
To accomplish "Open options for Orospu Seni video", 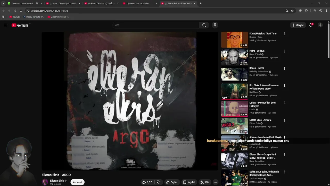I will 284,155.
